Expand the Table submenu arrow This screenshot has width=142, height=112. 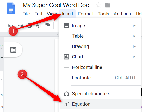[x=134, y=36]
